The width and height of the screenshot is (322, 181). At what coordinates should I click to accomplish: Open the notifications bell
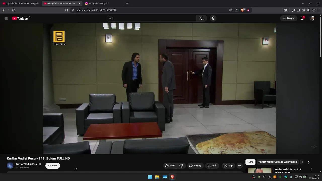coord(302,18)
